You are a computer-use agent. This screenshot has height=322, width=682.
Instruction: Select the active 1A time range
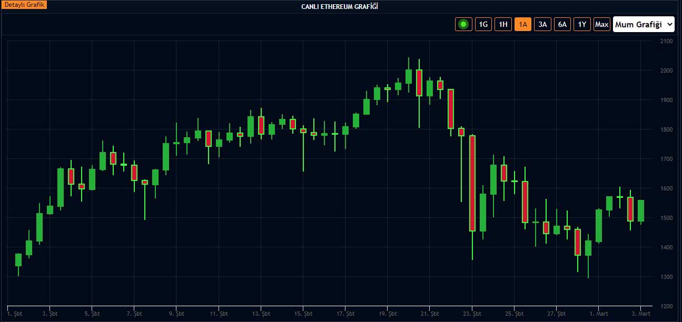(x=523, y=24)
